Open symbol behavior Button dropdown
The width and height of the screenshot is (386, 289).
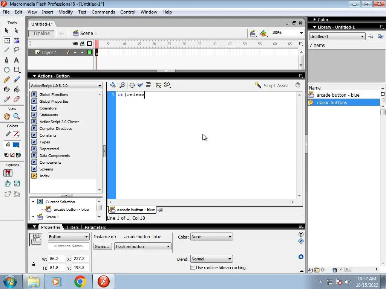click(69, 237)
